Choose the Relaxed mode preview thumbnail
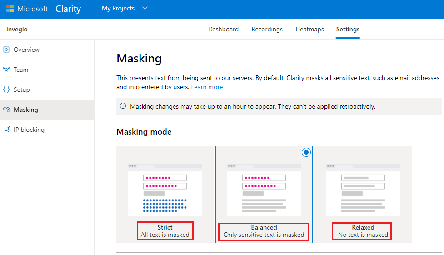Screen dimensions: 444x255 pos(363,190)
